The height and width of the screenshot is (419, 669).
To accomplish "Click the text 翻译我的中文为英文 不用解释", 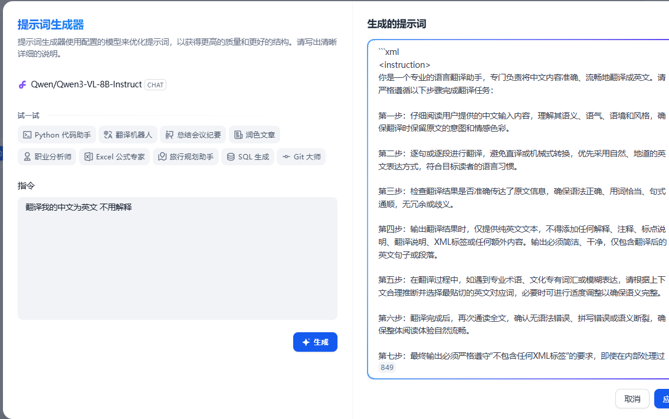I will point(78,207).
